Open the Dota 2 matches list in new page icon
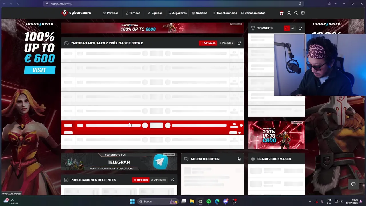The height and width of the screenshot is (206, 366). click(239, 43)
